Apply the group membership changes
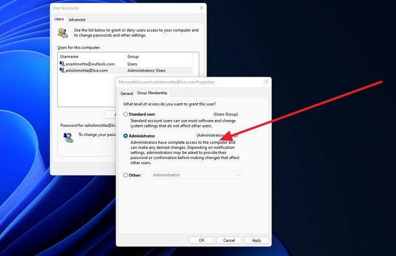The height and width of the screenshot is (256, 396). coord(256,240)
